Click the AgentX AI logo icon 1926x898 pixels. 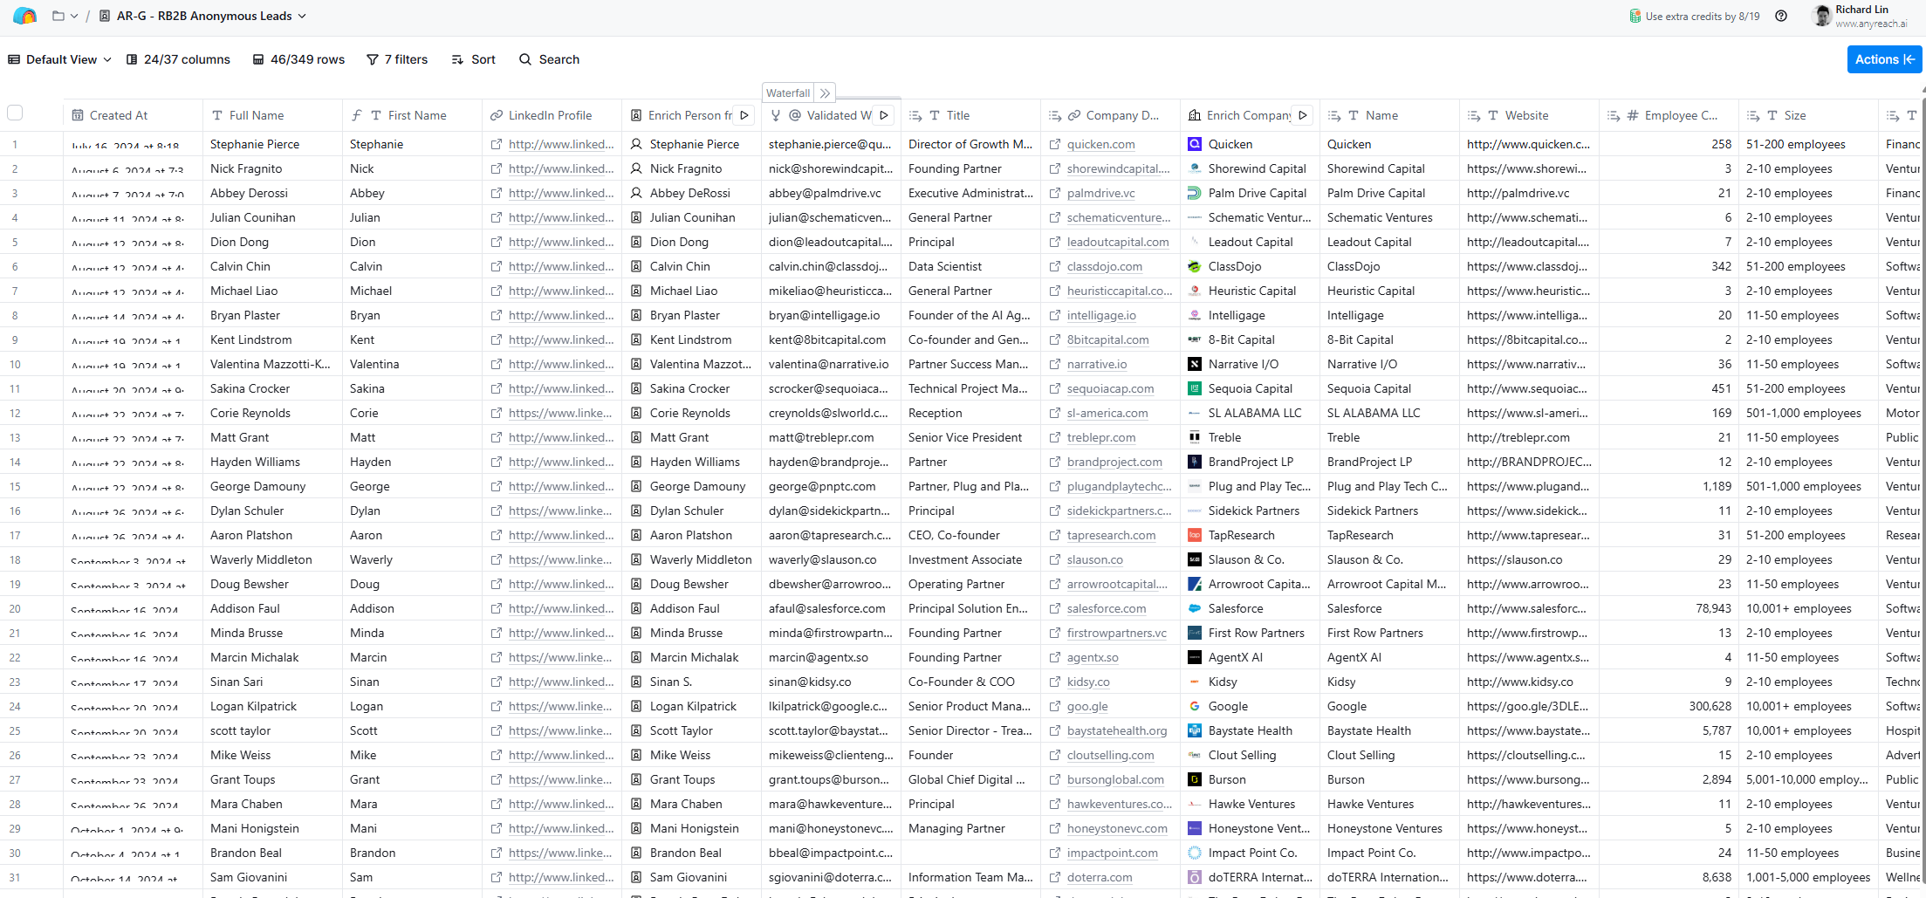[1195, 657]
